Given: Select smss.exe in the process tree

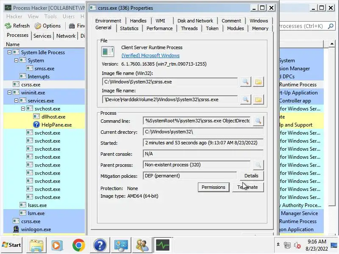Looking at the screenshot, I should pyautogui.click(x=44, y=69).
